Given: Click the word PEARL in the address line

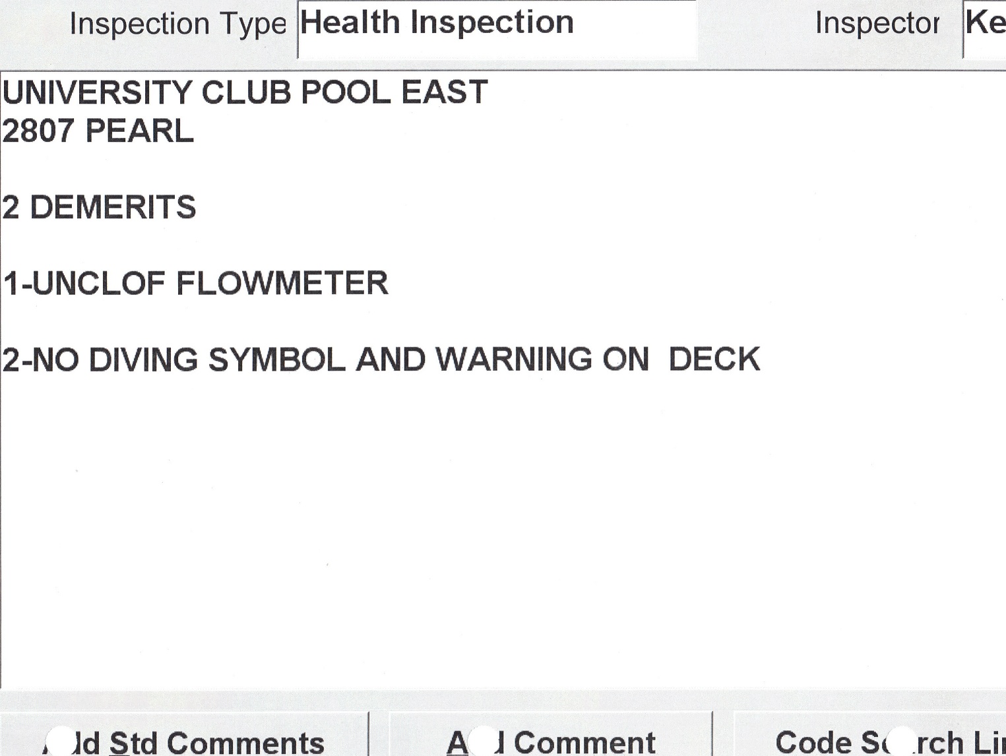Looking at the screenshot, I should point(139,131).
